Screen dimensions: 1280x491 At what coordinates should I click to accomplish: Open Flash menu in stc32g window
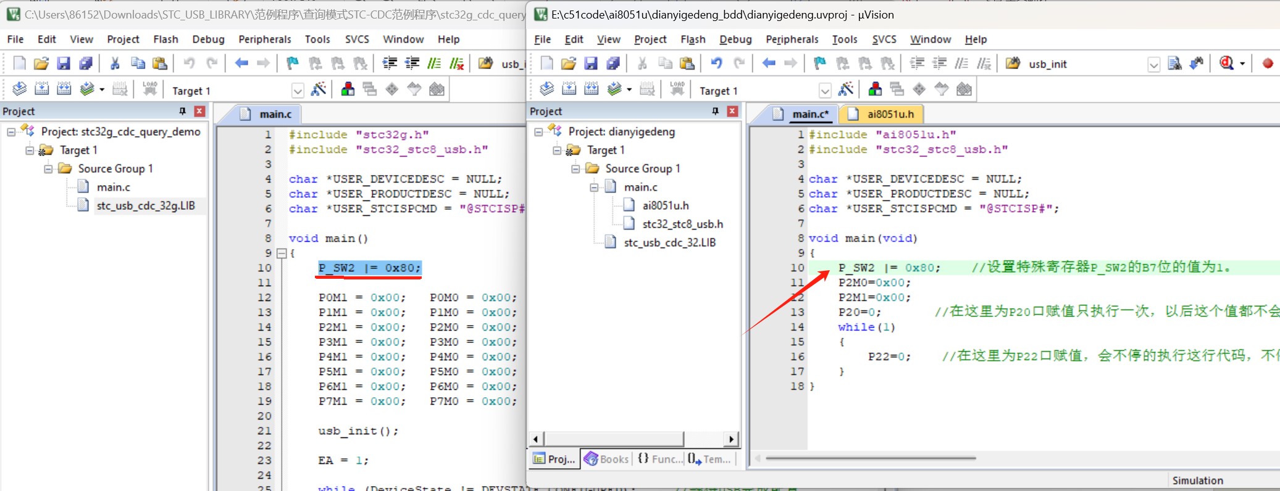pos(165,39)
